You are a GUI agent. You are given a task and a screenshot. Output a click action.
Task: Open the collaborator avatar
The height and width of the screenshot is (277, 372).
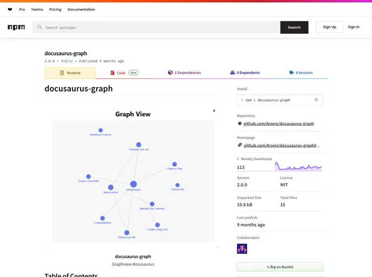tap(242, 248)
